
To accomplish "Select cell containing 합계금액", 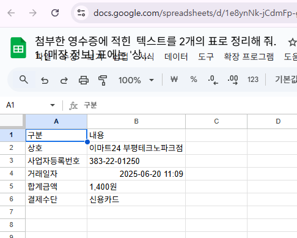I will coord(56,187).
